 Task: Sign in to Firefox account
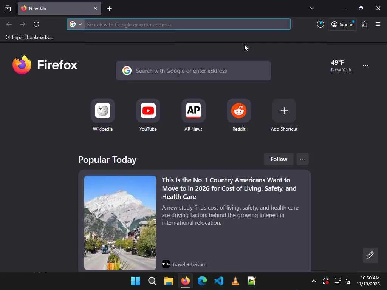pyautogui.click(x=342, y=24)
